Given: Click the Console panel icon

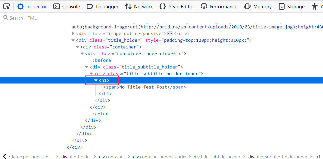Looking at the screenshot, I should [x=57, y=6].
